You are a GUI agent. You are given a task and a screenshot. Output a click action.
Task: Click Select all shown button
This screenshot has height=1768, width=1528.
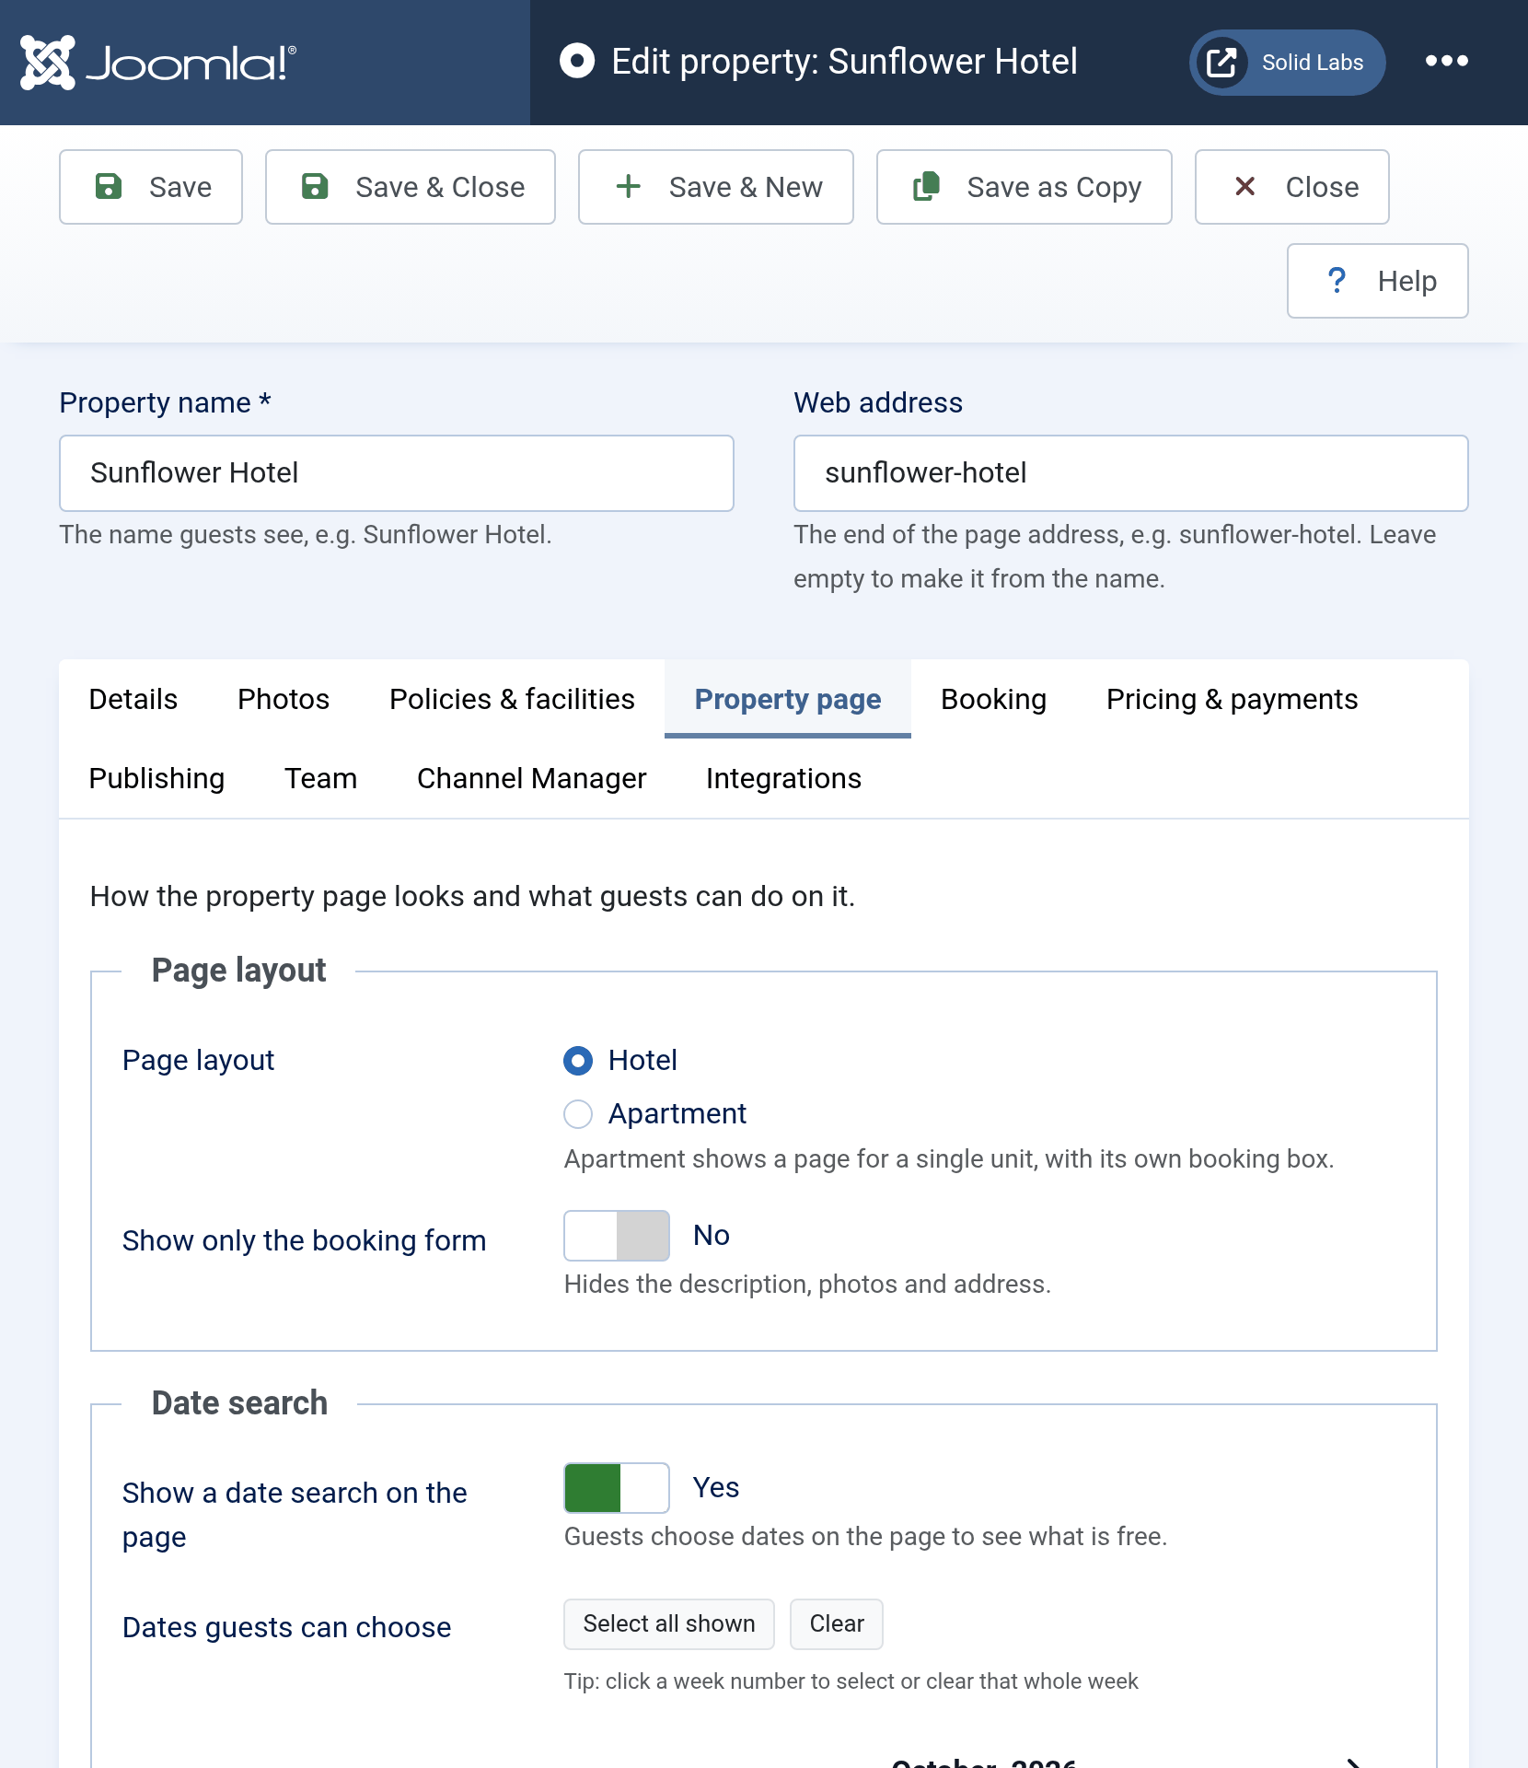point(669,1624)
